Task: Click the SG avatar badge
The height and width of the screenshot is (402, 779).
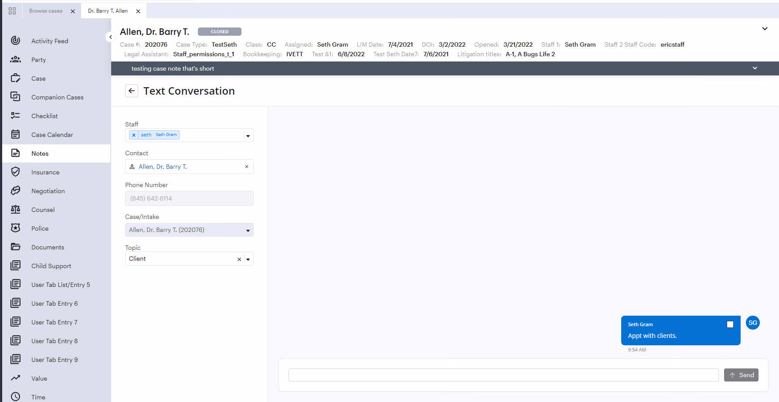Action: click(x=753, y=323)
